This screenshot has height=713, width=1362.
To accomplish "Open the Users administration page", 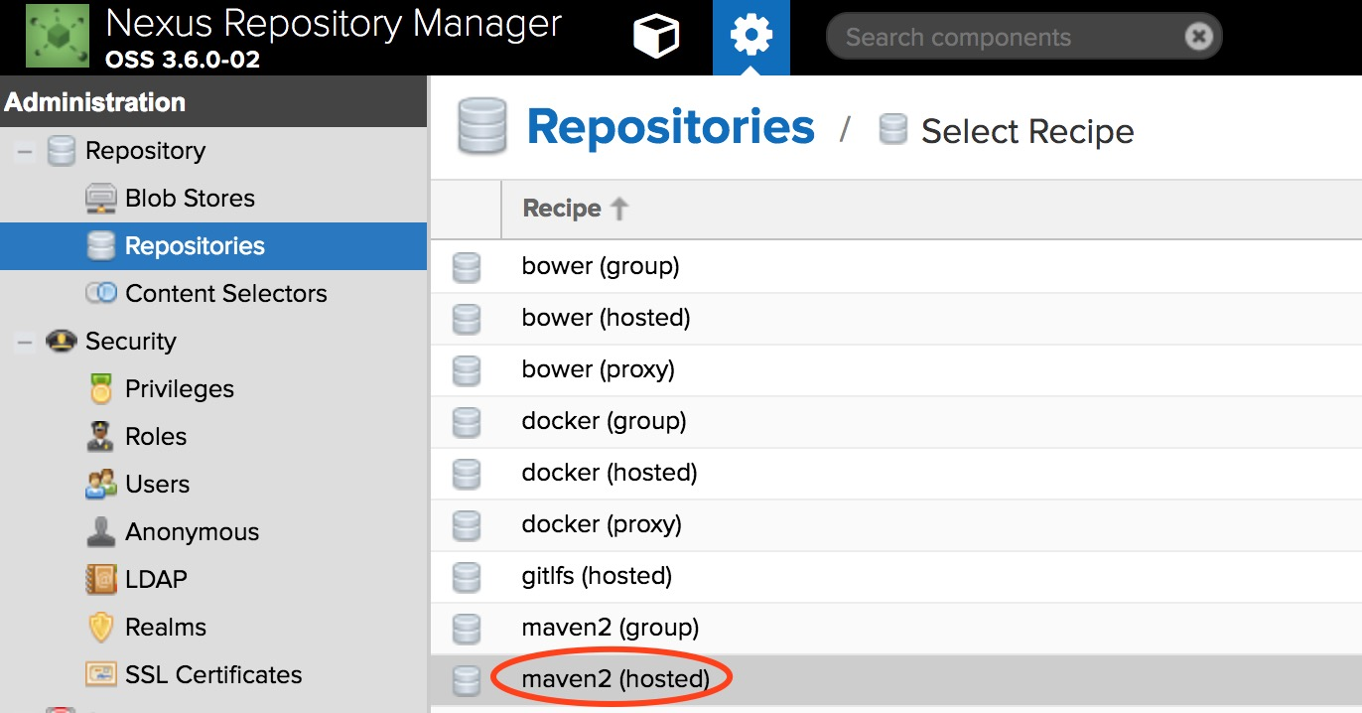I will point(157,484).
